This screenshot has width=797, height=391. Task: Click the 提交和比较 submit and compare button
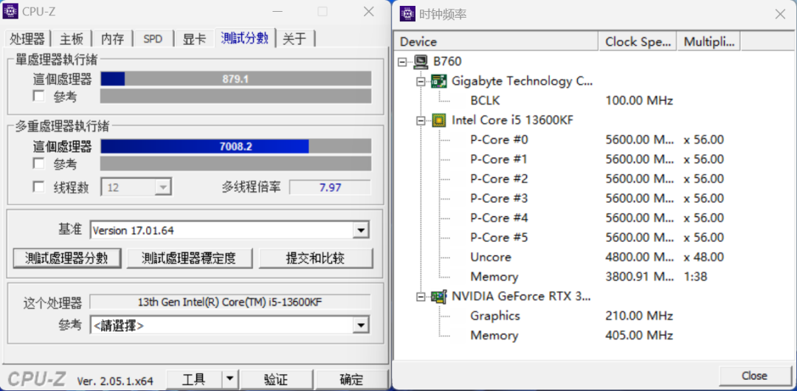316,258
